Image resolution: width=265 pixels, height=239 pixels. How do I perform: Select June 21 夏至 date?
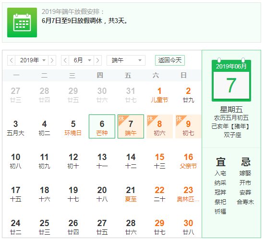(131, 194)
